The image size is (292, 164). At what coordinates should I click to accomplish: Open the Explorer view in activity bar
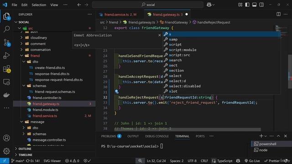point(6,16)
